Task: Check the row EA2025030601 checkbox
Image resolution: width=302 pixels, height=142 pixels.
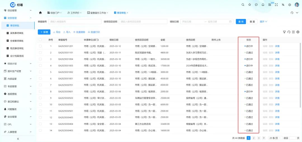Action: 40,92
